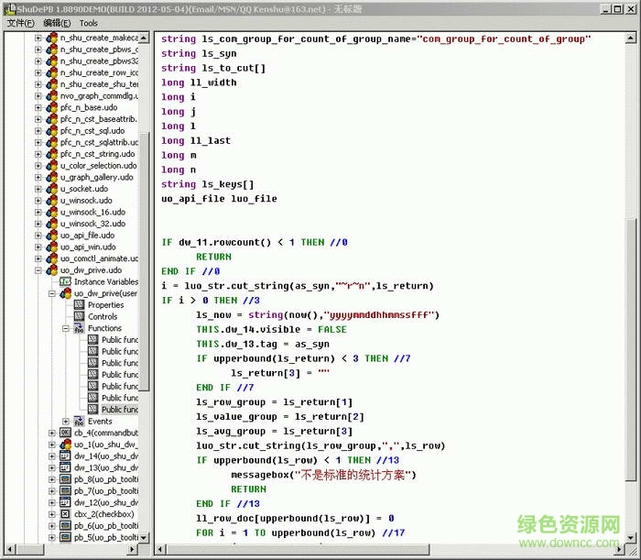This screenshot has width=641, height=560.
Task: Click the pb_8 picture button icon
Action: [x=65, y=479]
